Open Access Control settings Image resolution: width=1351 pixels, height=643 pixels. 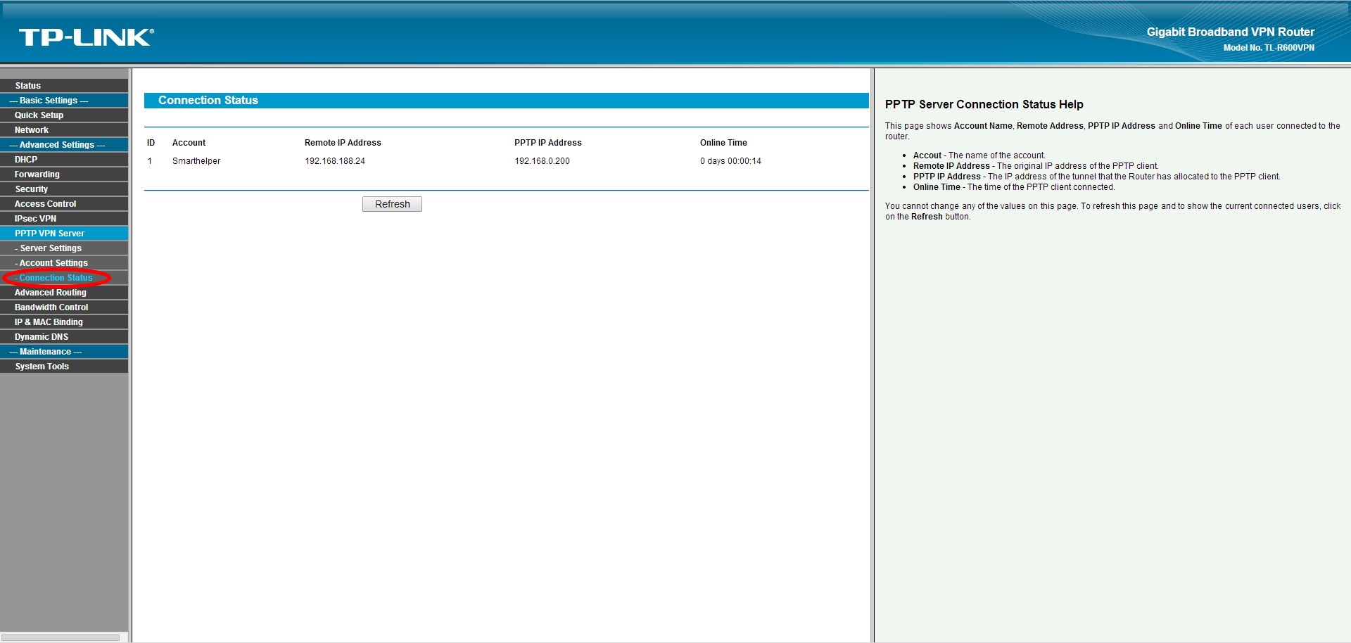pyautogui.click(x=64, y=204)
